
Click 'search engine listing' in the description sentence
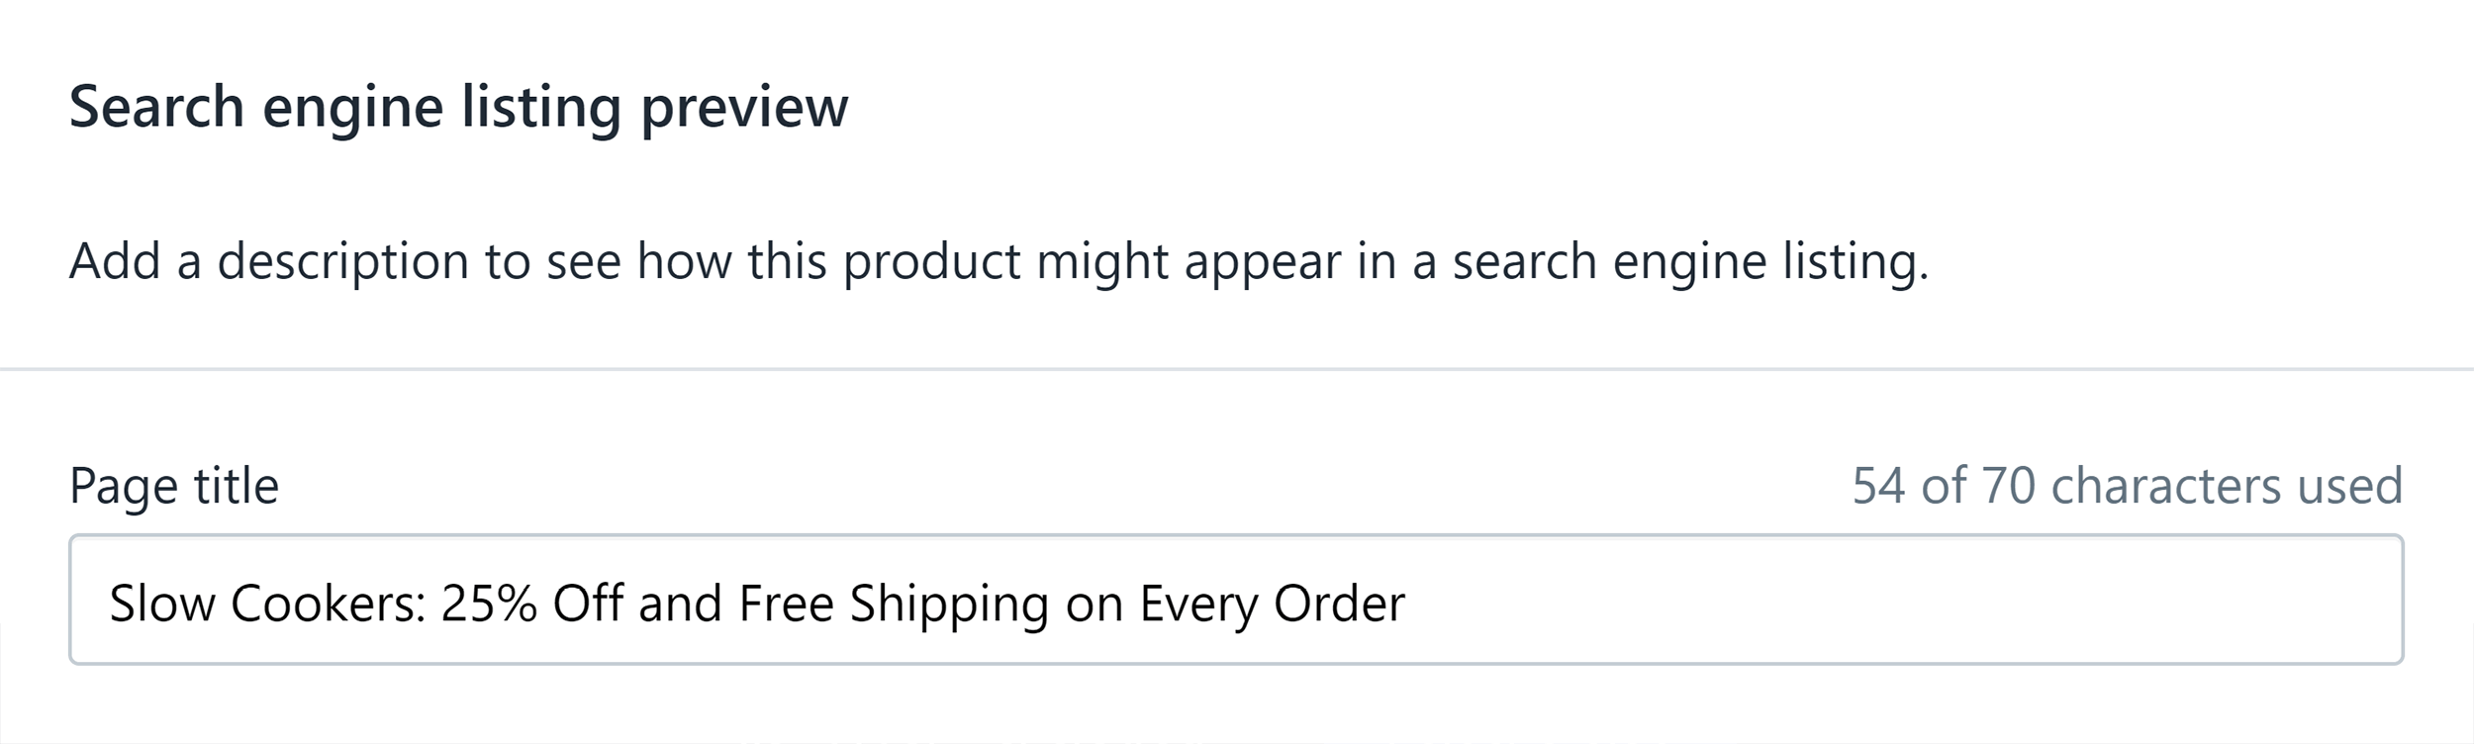(x=1691, y=263)
